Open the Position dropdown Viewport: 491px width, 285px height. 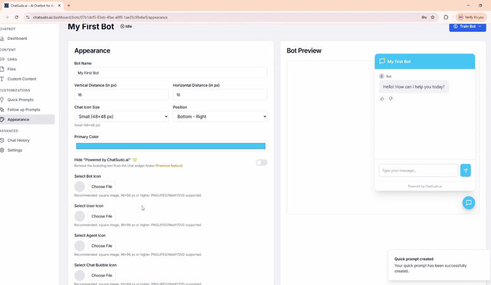tap(220, 117)
